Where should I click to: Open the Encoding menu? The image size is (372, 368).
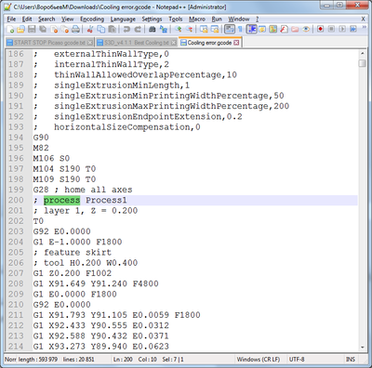click(x=92, y=20)
